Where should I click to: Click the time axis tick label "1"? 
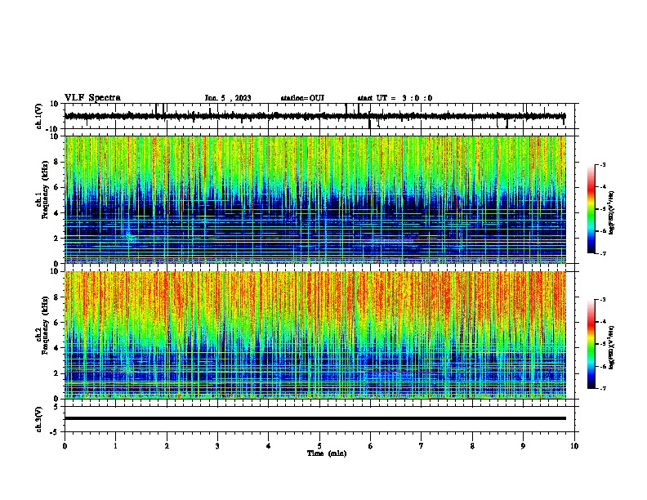click(x=115, y=446)
